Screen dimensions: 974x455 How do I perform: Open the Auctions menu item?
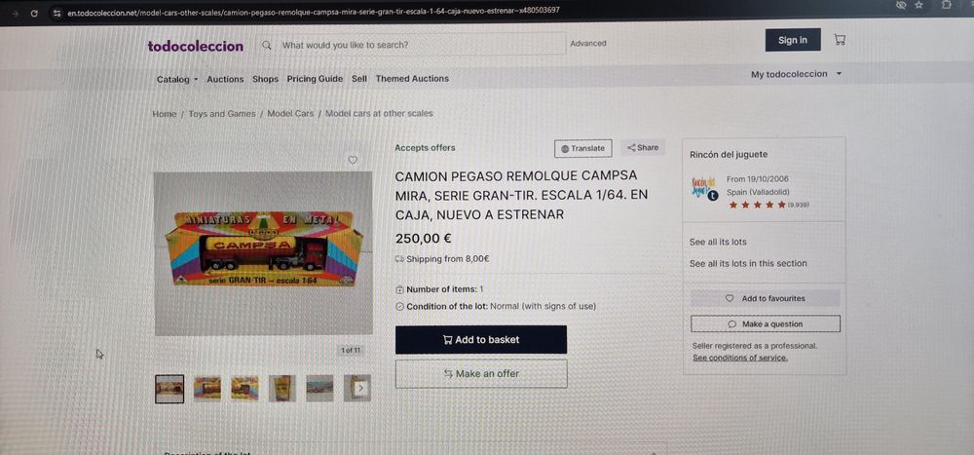pos(225,79)
